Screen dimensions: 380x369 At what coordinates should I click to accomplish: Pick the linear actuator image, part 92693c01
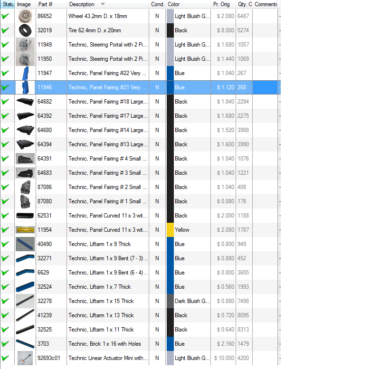click(x=25, y=358)
